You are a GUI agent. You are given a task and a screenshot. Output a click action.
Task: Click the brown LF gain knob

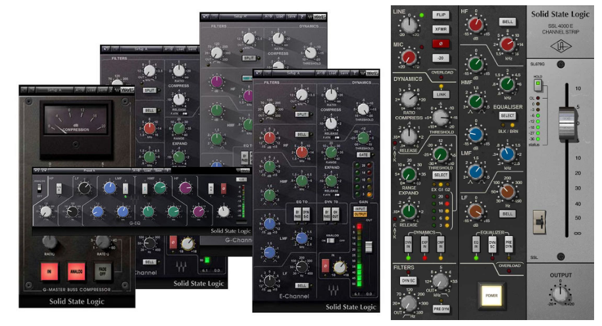[476, 212]
